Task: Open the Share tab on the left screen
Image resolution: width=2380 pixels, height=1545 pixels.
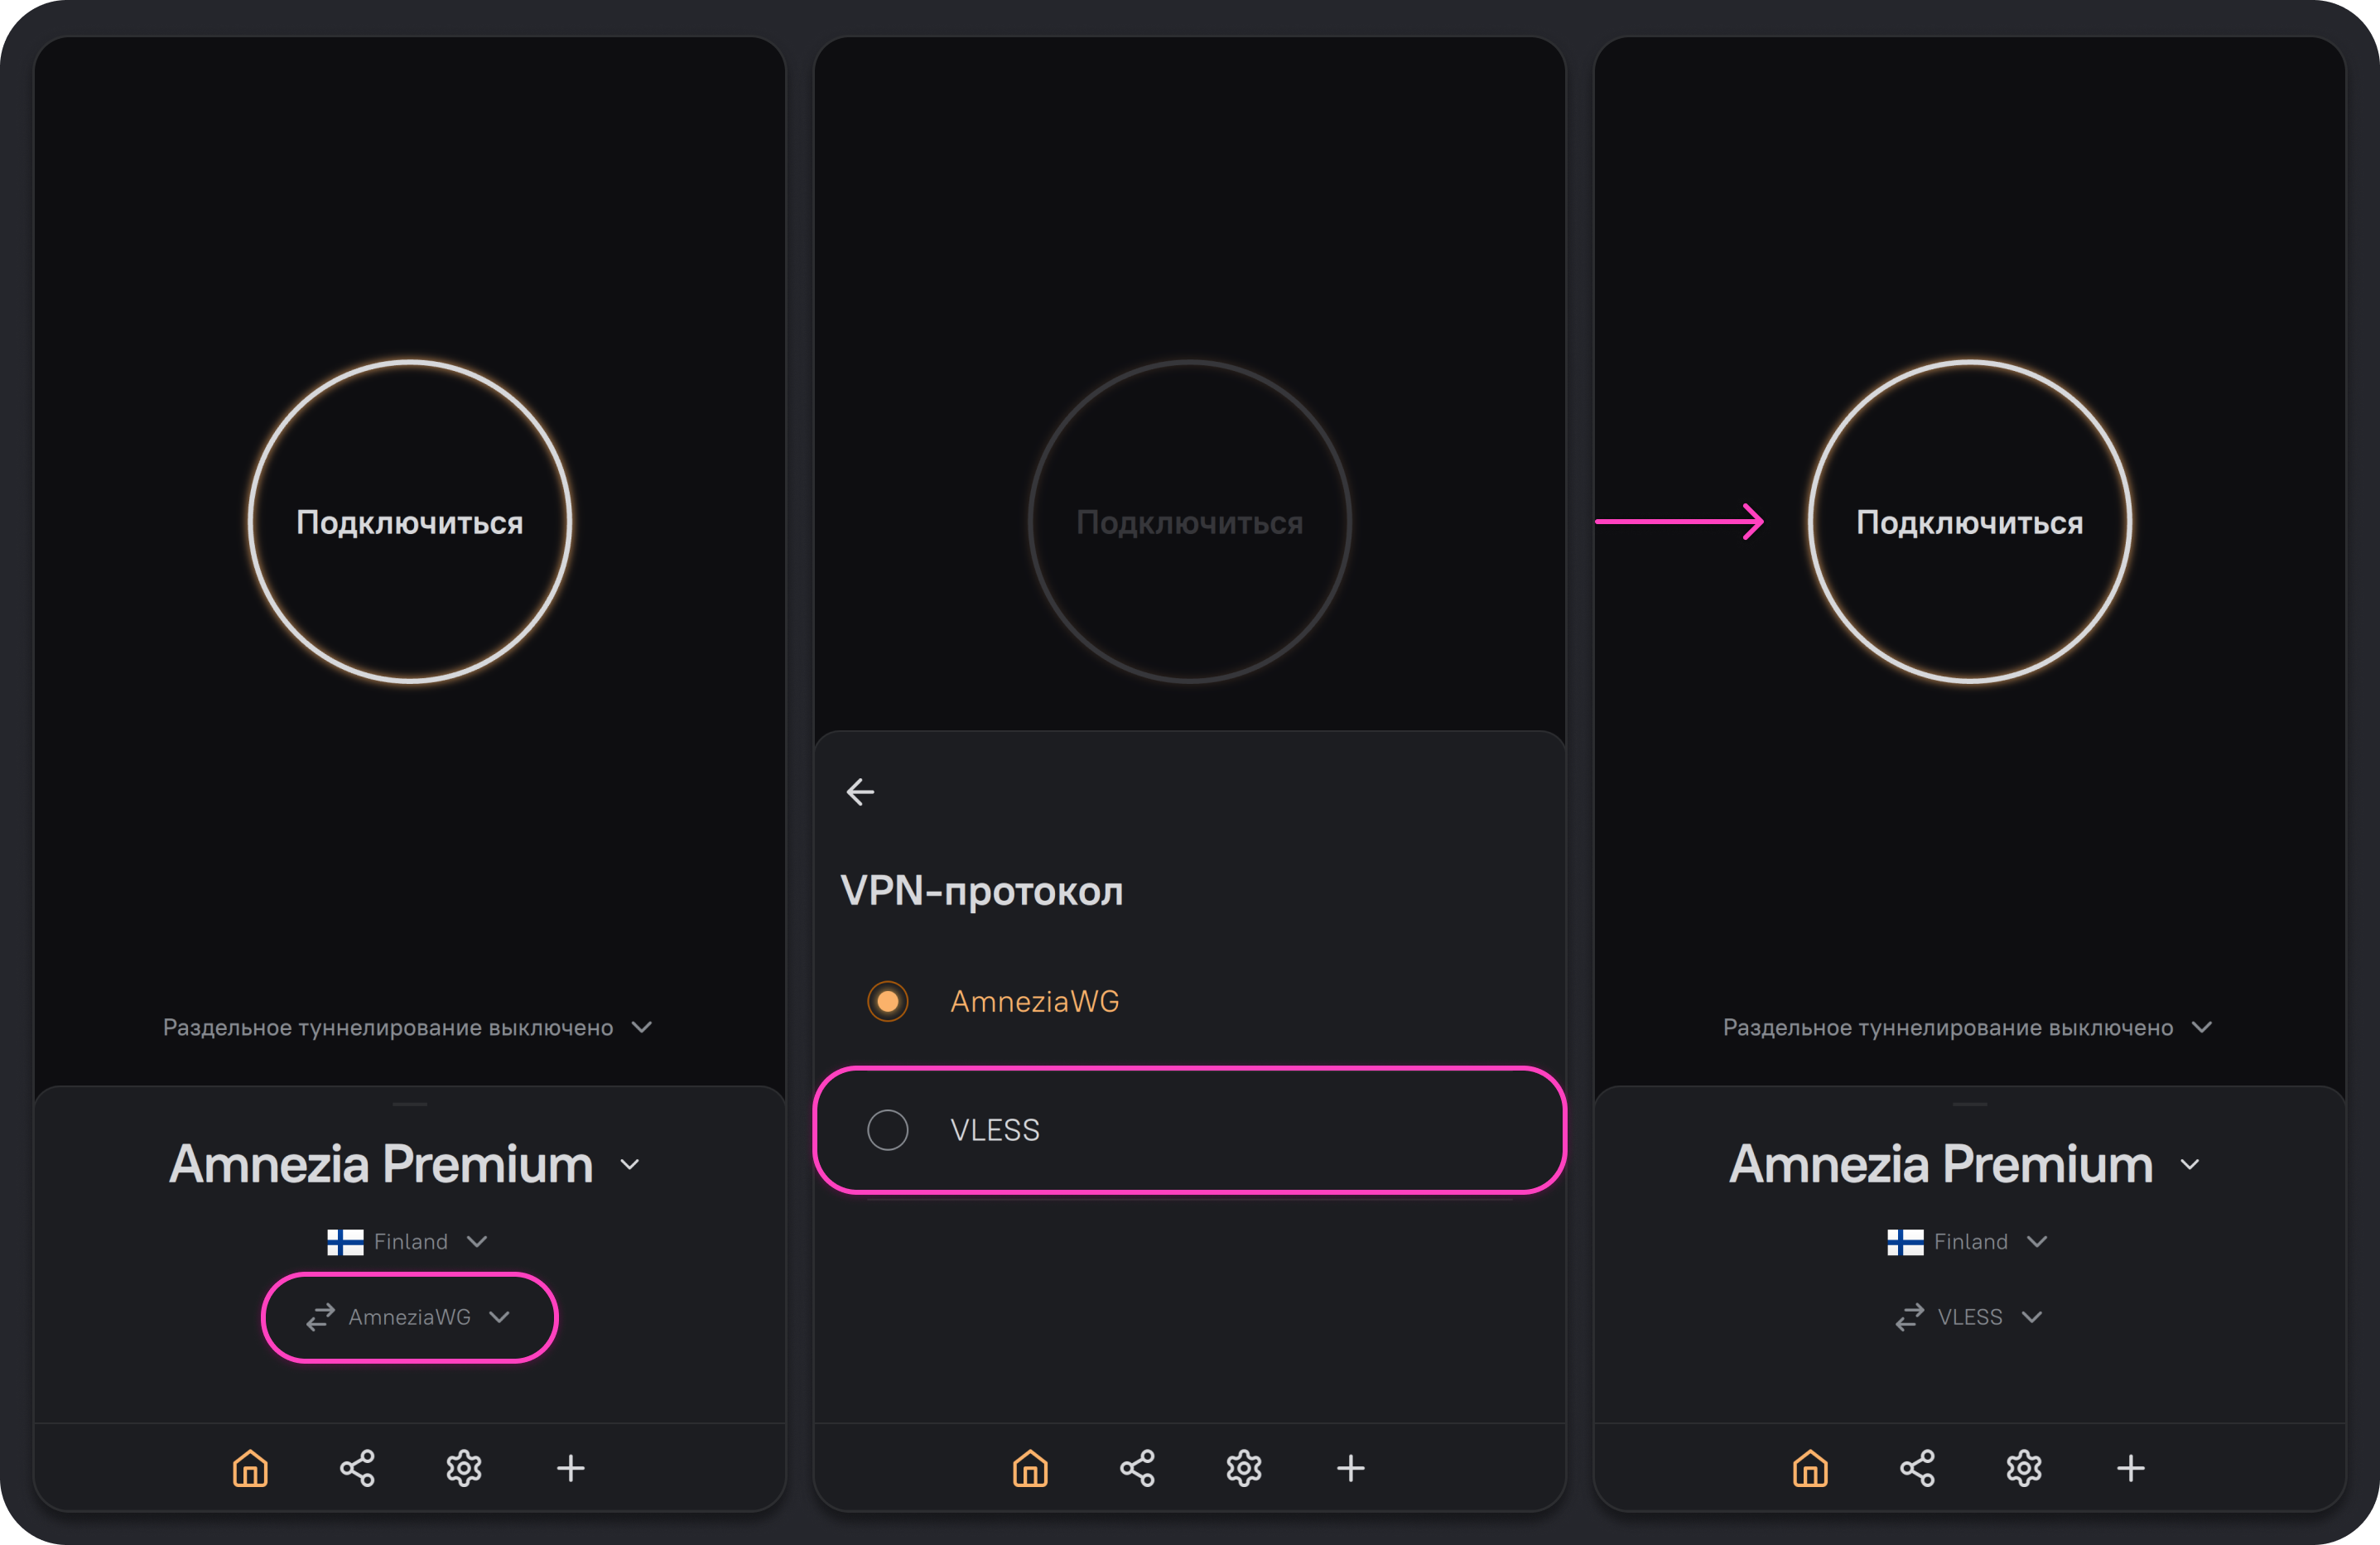Action: tap(357, 1468)
